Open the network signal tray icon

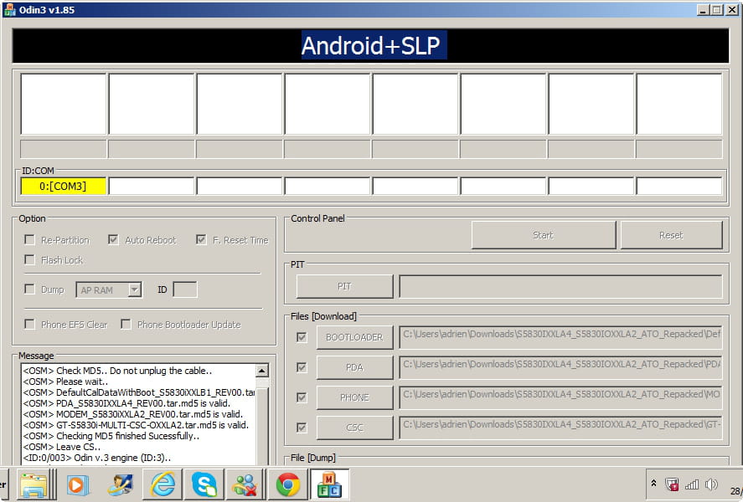[x=692, y=484]
